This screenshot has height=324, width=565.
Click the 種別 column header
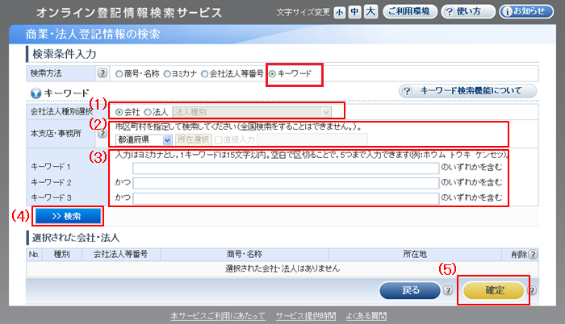[x=61, y=255]
